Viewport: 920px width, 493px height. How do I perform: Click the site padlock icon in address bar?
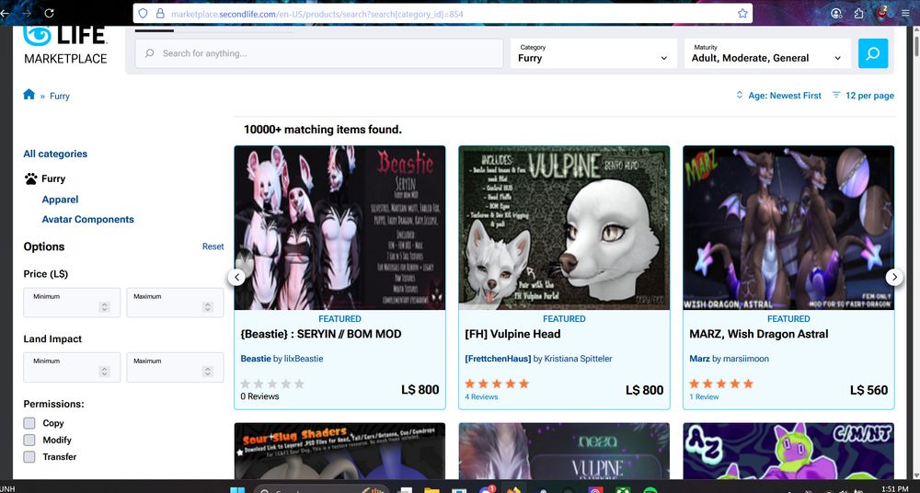[159, 13]
